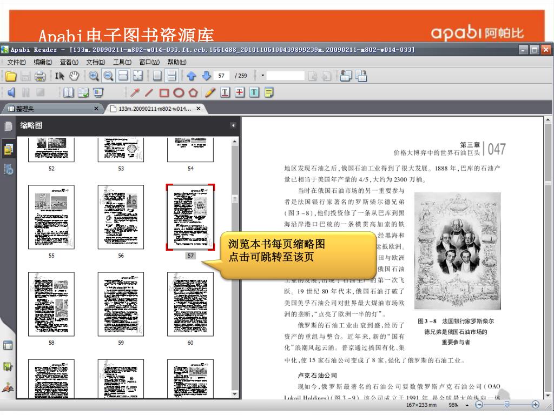Open the third sidebar panel icon
Viewport: 554px width, 415px height.
coord(9,169)
